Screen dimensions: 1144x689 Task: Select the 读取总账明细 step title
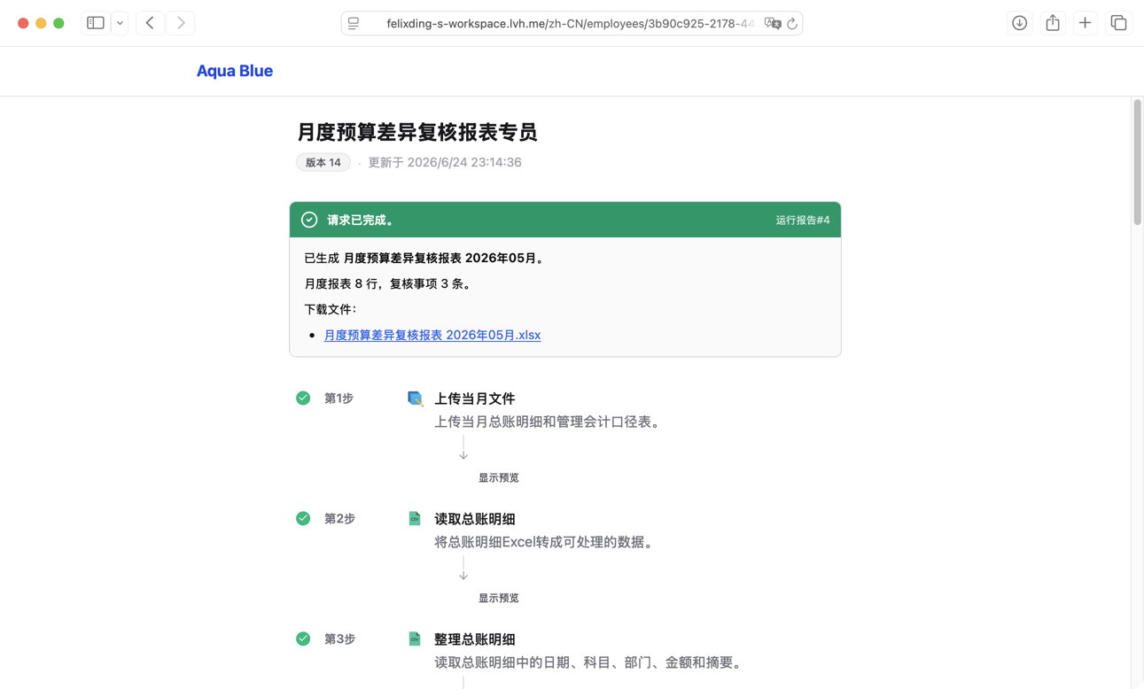click(475, 519)
